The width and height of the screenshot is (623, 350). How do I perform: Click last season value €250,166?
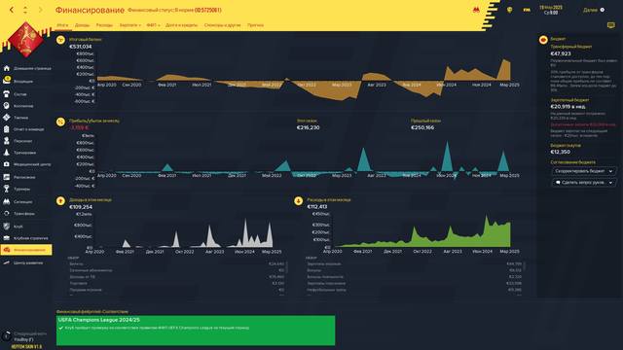422,127
